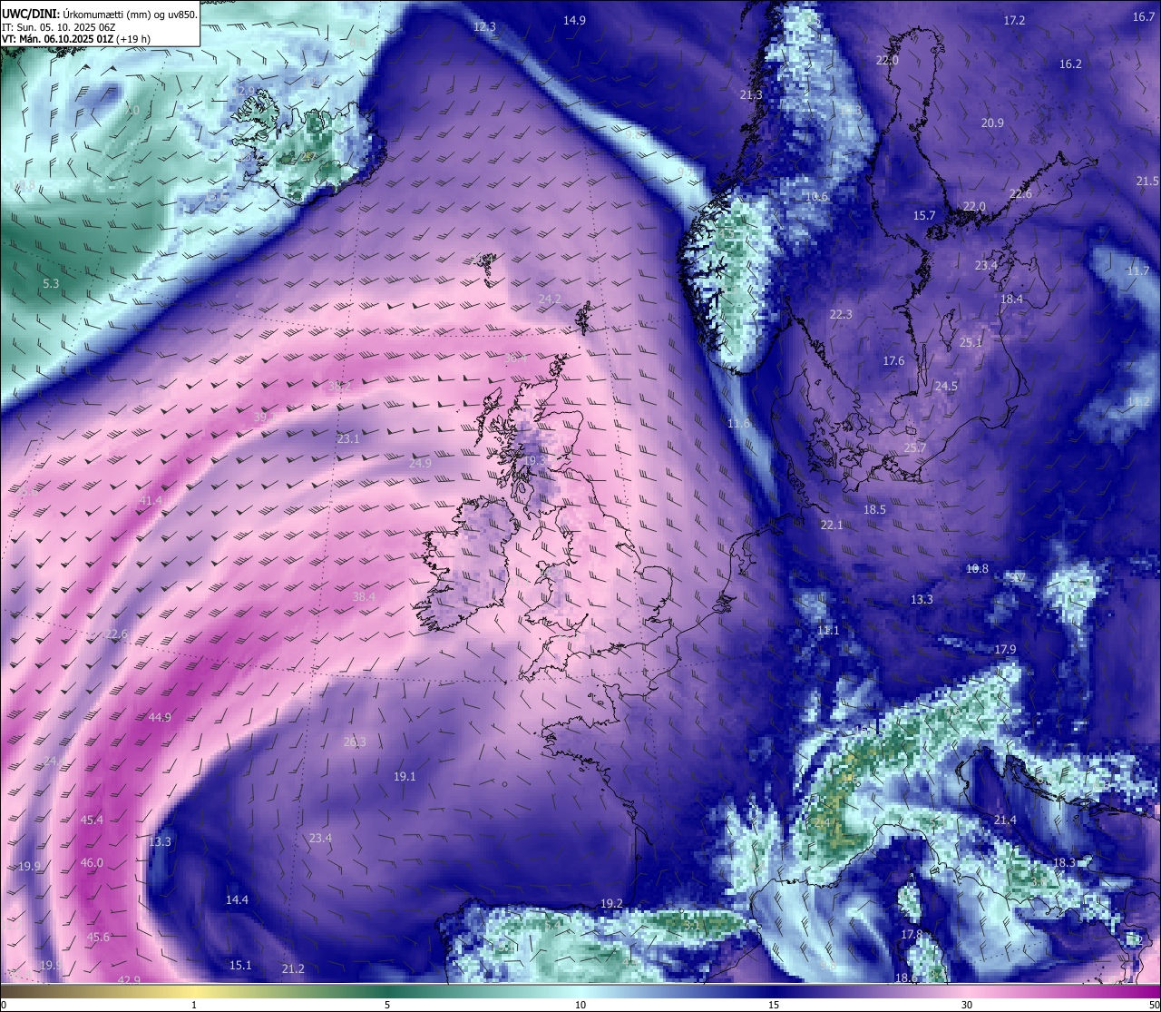Click the 11.1 value label
This screenshot has width=1161, height=1012.
point(828,630)
